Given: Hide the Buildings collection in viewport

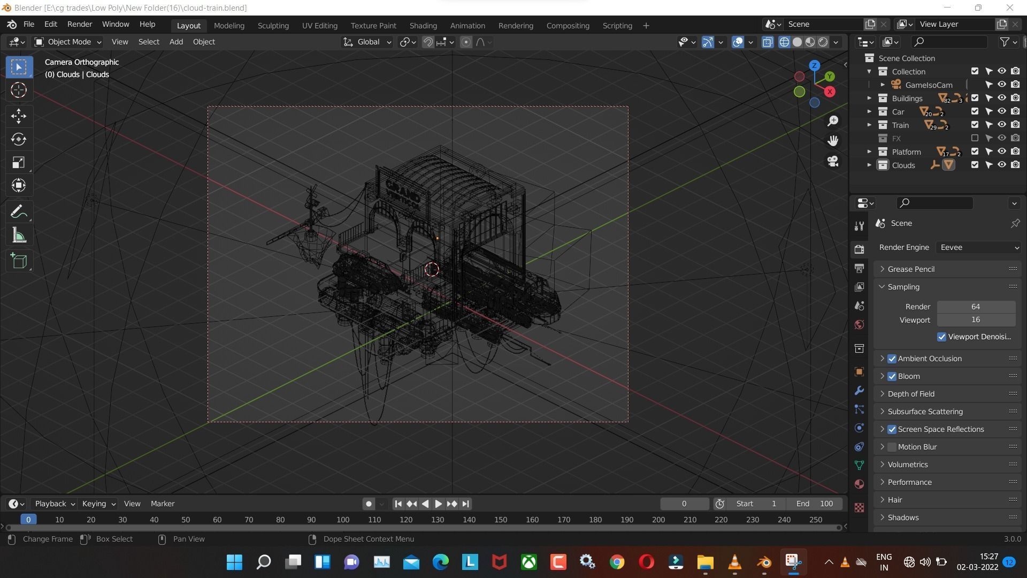Looking at the screenshot, I should pyautogui.click(x=1001, y=98).
